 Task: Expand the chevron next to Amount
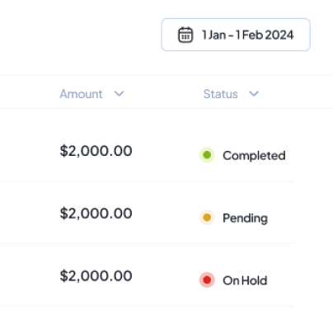pyautogui.click(x=119, y=94)
